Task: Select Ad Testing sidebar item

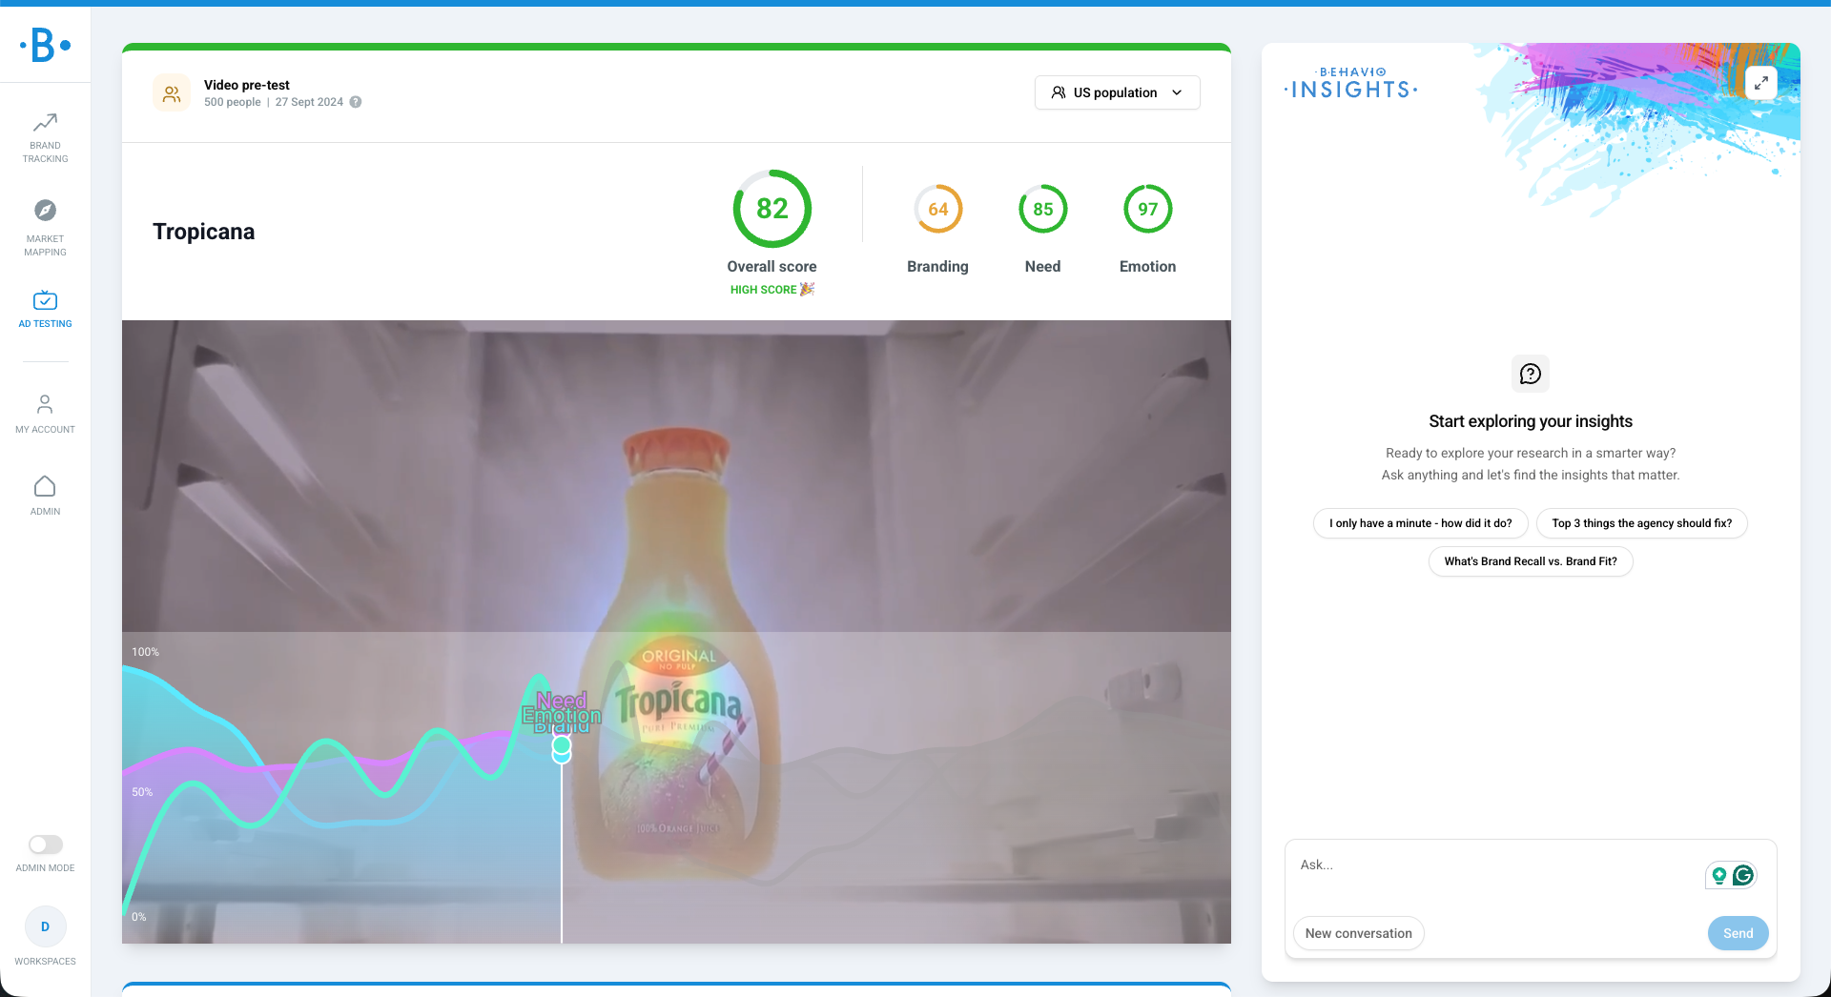Action: click(x=45, y=310)
